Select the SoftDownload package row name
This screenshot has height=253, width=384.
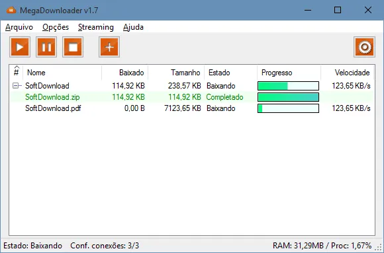coord(47,86)
